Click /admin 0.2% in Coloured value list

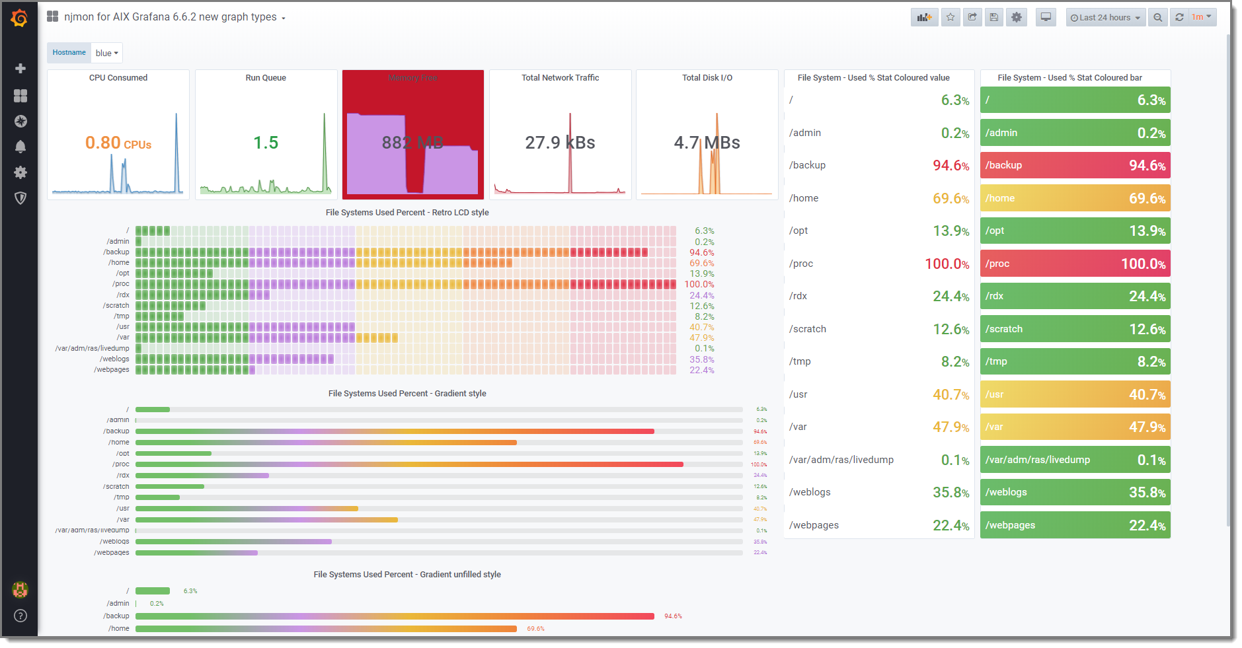click(879, 133)
